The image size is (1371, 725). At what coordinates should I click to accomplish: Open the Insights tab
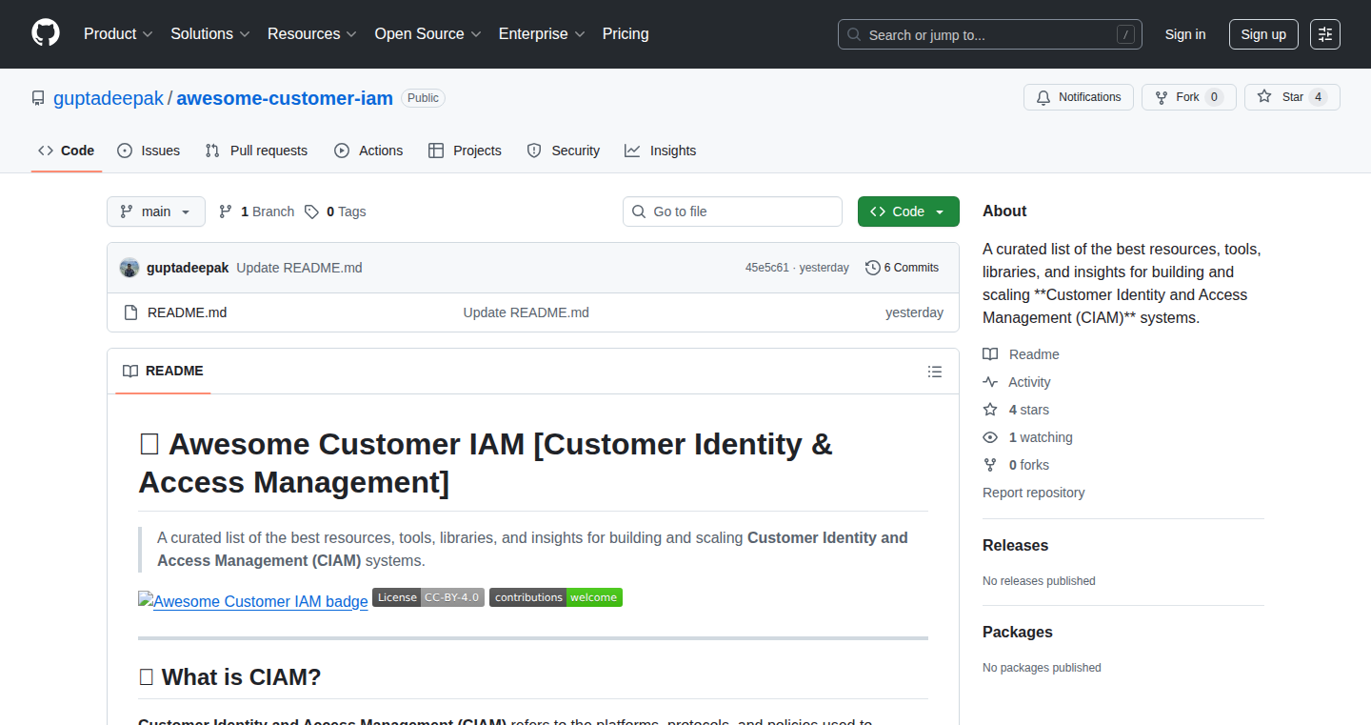coord(661,151)
